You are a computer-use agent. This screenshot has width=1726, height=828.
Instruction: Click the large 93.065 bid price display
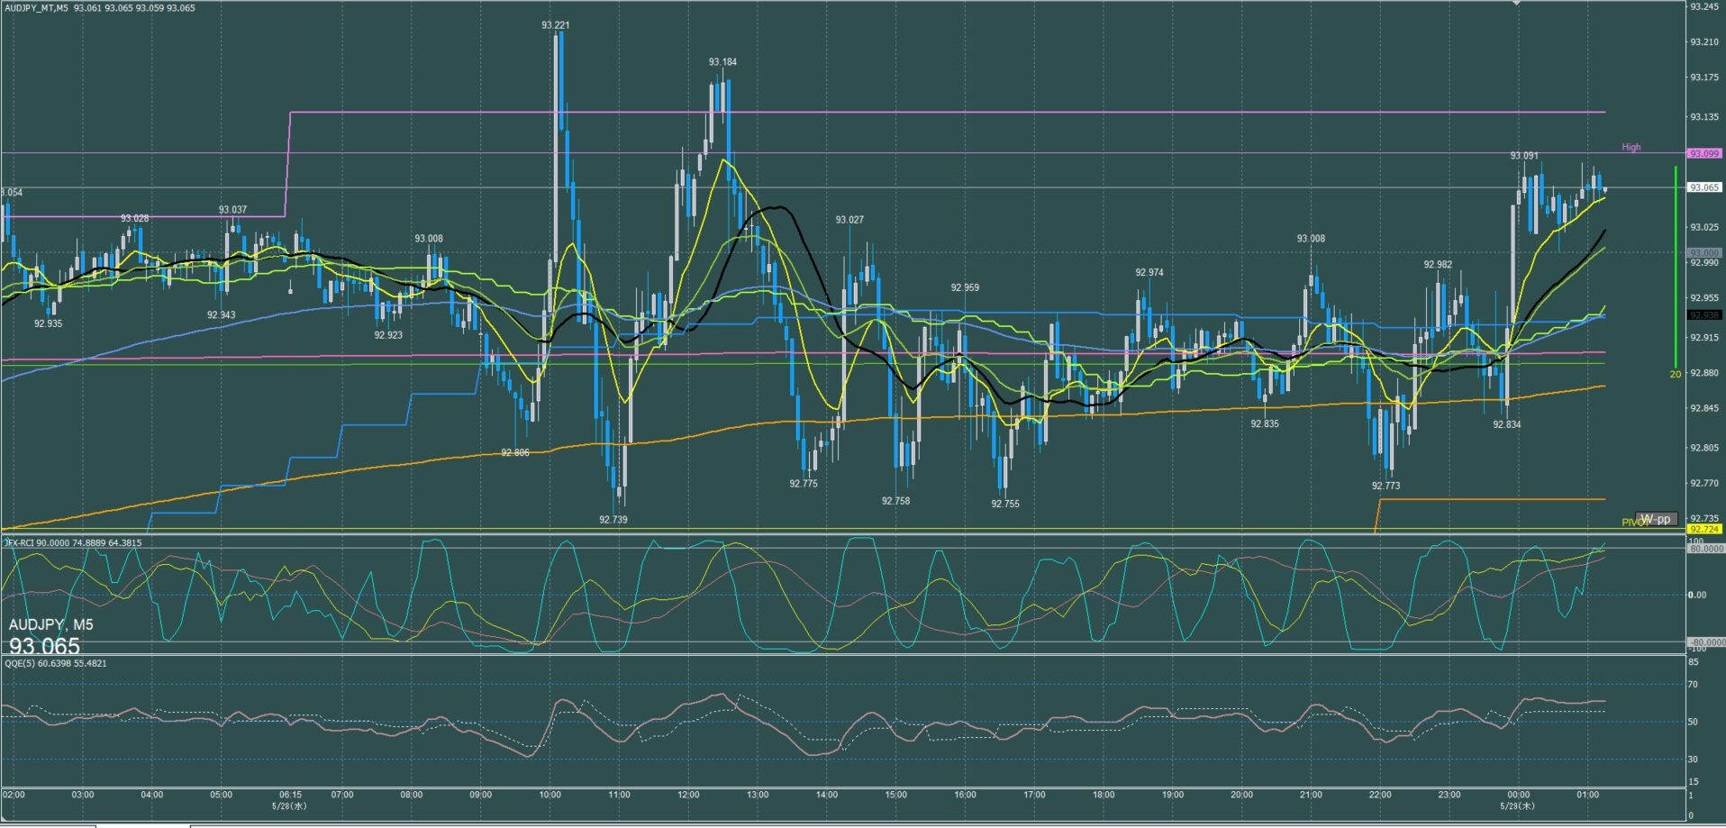(x=45, y=646)
